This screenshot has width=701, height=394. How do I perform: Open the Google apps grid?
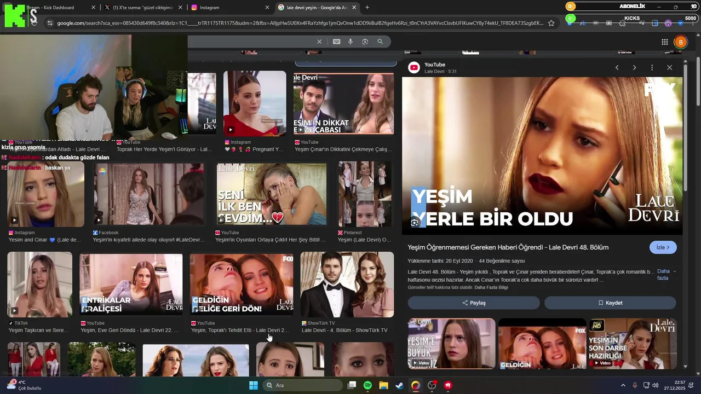point(664,42)
